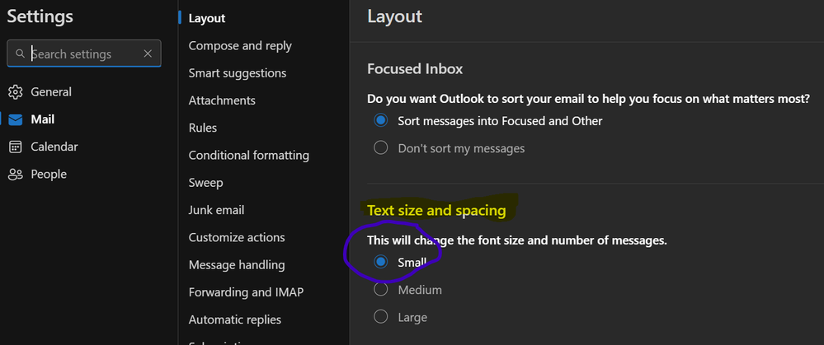Viewport: 824px width, 345px height.
Task: Go to Attachments settings
Action: tap(222, 100)
